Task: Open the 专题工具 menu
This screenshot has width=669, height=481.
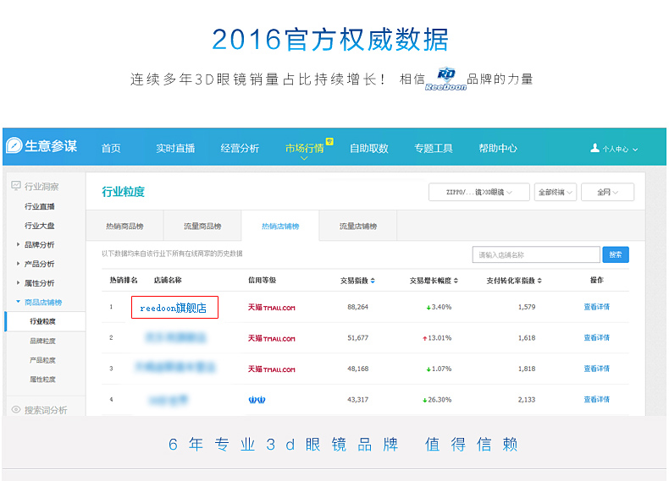Action: click(x=434, y=148)
